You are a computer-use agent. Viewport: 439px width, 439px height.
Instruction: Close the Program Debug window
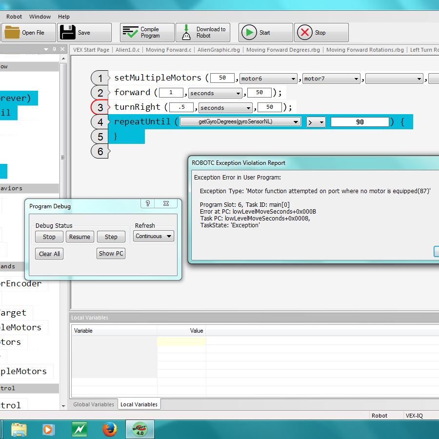click(166, 203)
